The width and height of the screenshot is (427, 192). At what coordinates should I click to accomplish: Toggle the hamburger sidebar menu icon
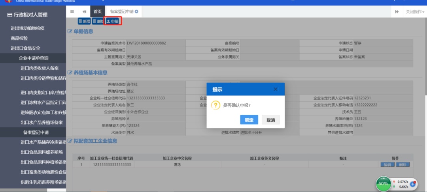(x=72, y=11)
